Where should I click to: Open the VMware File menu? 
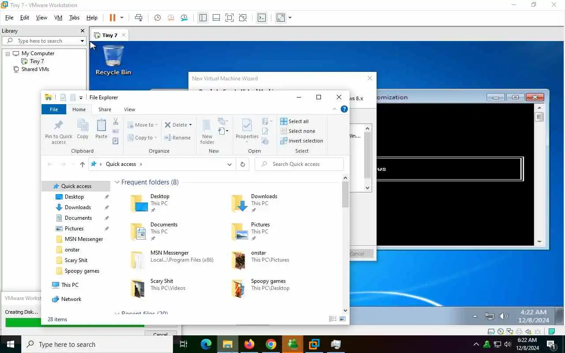tap(9, 18)
